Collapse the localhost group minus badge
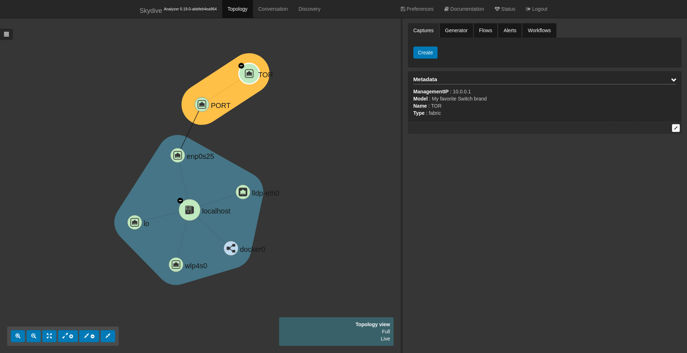Image resolution: width=687 pixels, height=353 pixels. click(180, 201)
